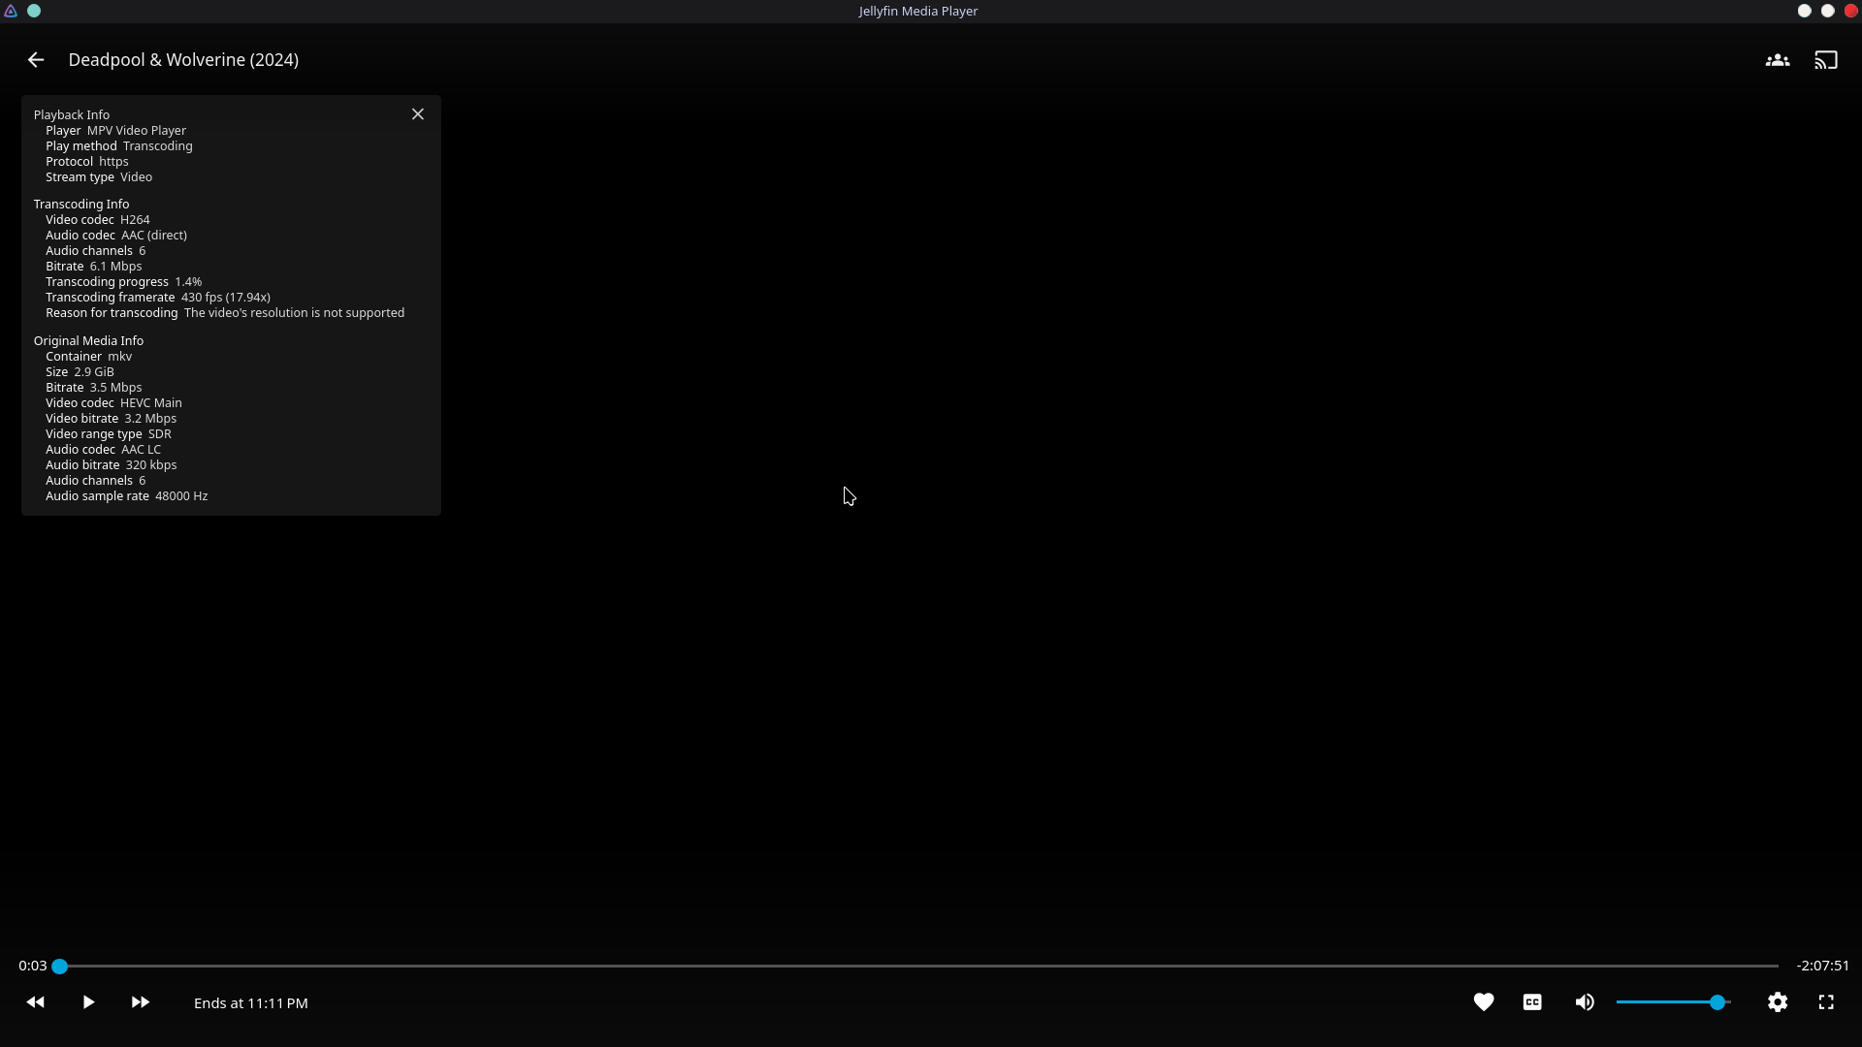The width and height of the screenshot is (1862, 1047).
Task: Click the remaining time display -2:07:51
Action: (x=1822, y=966)
